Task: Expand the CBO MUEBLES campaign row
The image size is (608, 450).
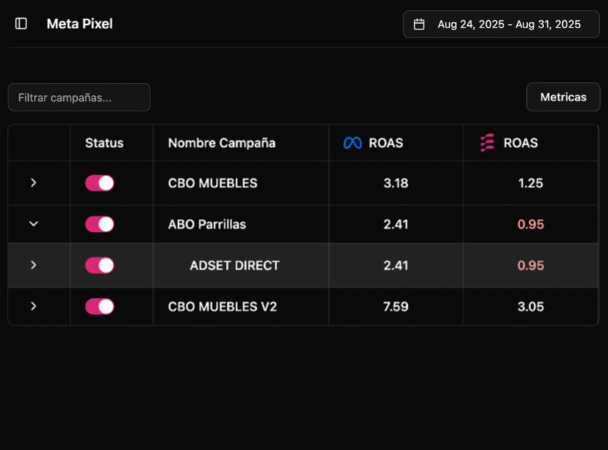Action: tap(34, 183)
